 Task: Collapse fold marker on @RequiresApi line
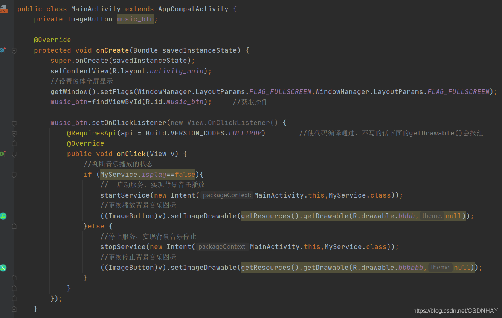[x=14, y=133]
